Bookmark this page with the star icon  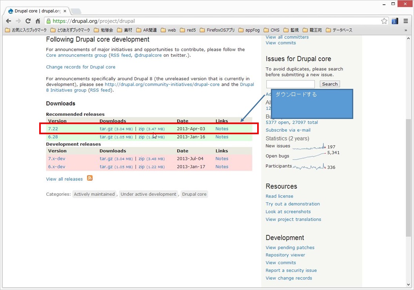tap(384, 21)
